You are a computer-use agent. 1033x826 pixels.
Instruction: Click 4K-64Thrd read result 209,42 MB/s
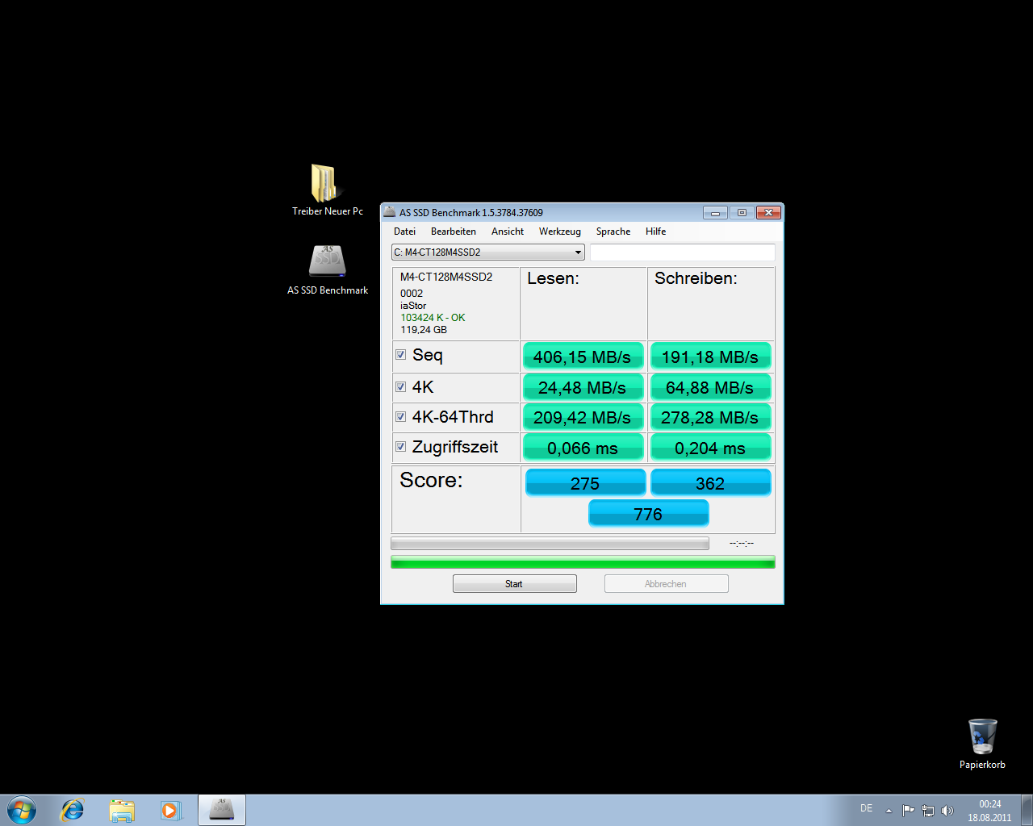[x=583, y=417]
